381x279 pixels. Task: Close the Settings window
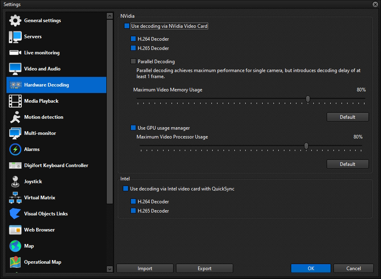point(375,4)
